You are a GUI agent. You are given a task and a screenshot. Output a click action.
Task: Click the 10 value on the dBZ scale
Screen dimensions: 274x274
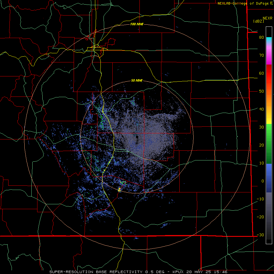[262, 163]
